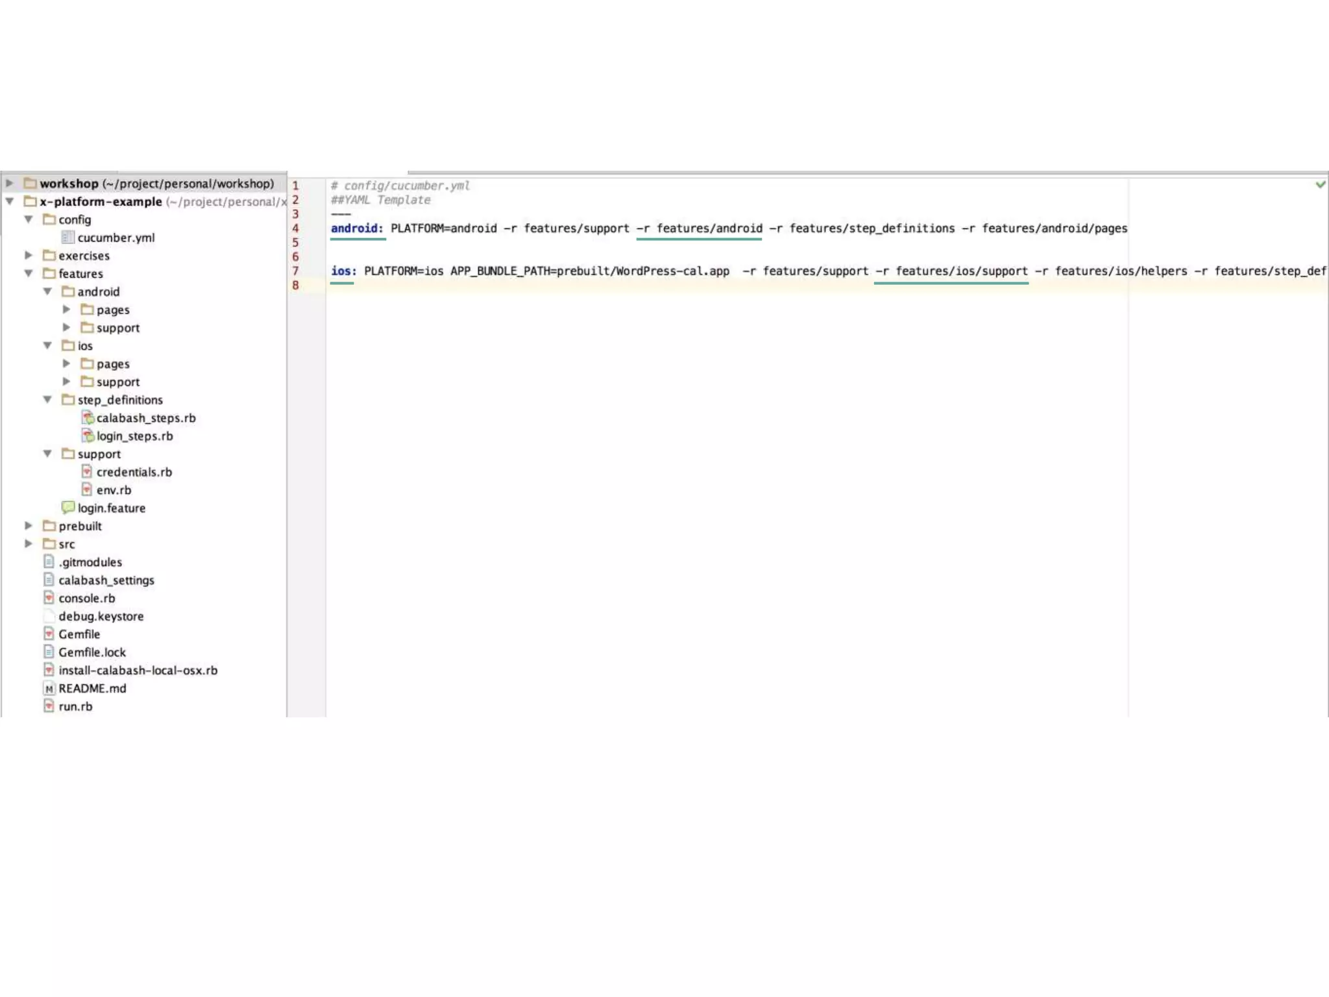Click the login.feature cucumber file icon
The image size is (1329, 997).
click(67, 508)
